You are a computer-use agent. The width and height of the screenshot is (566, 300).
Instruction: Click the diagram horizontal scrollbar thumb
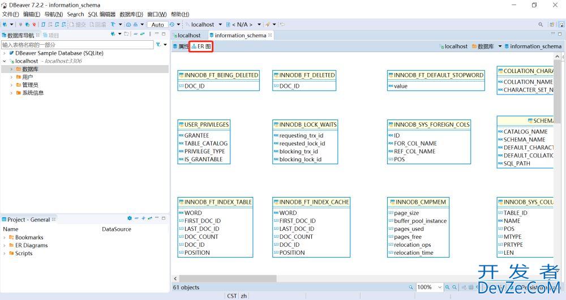228,278
